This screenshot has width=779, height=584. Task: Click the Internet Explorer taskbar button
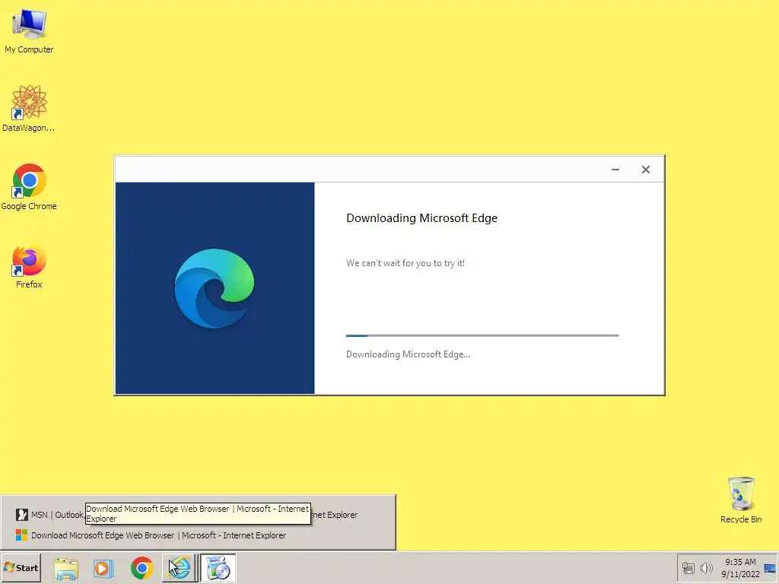point(179,567)
